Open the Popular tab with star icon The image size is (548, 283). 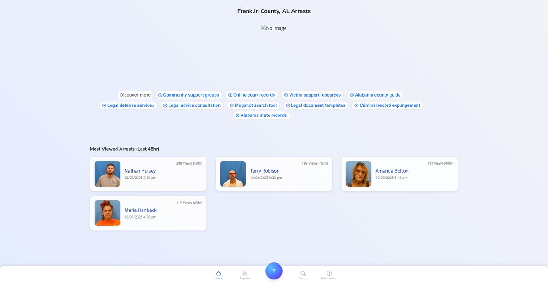[245, 275]
